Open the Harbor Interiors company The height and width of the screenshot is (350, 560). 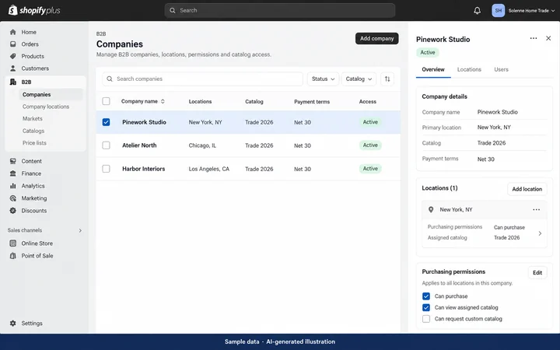[144, 169]
